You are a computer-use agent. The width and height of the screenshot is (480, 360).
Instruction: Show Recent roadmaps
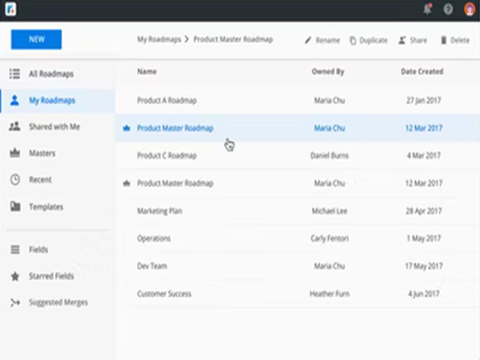coord(40,179)
